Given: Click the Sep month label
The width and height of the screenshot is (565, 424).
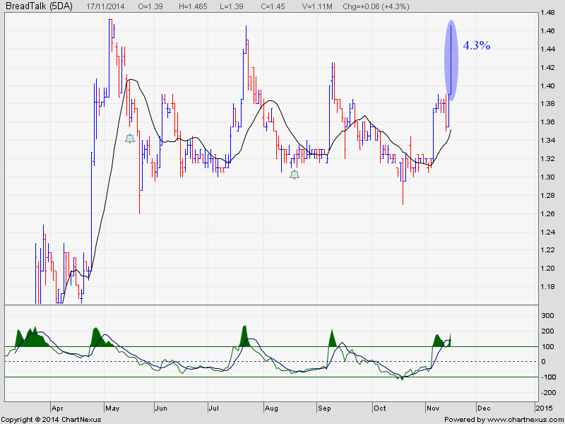Looking at the screenshot, I should point(324,408).
